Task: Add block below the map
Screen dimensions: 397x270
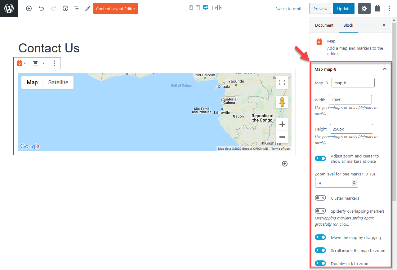Action: [x=285, y=164]
